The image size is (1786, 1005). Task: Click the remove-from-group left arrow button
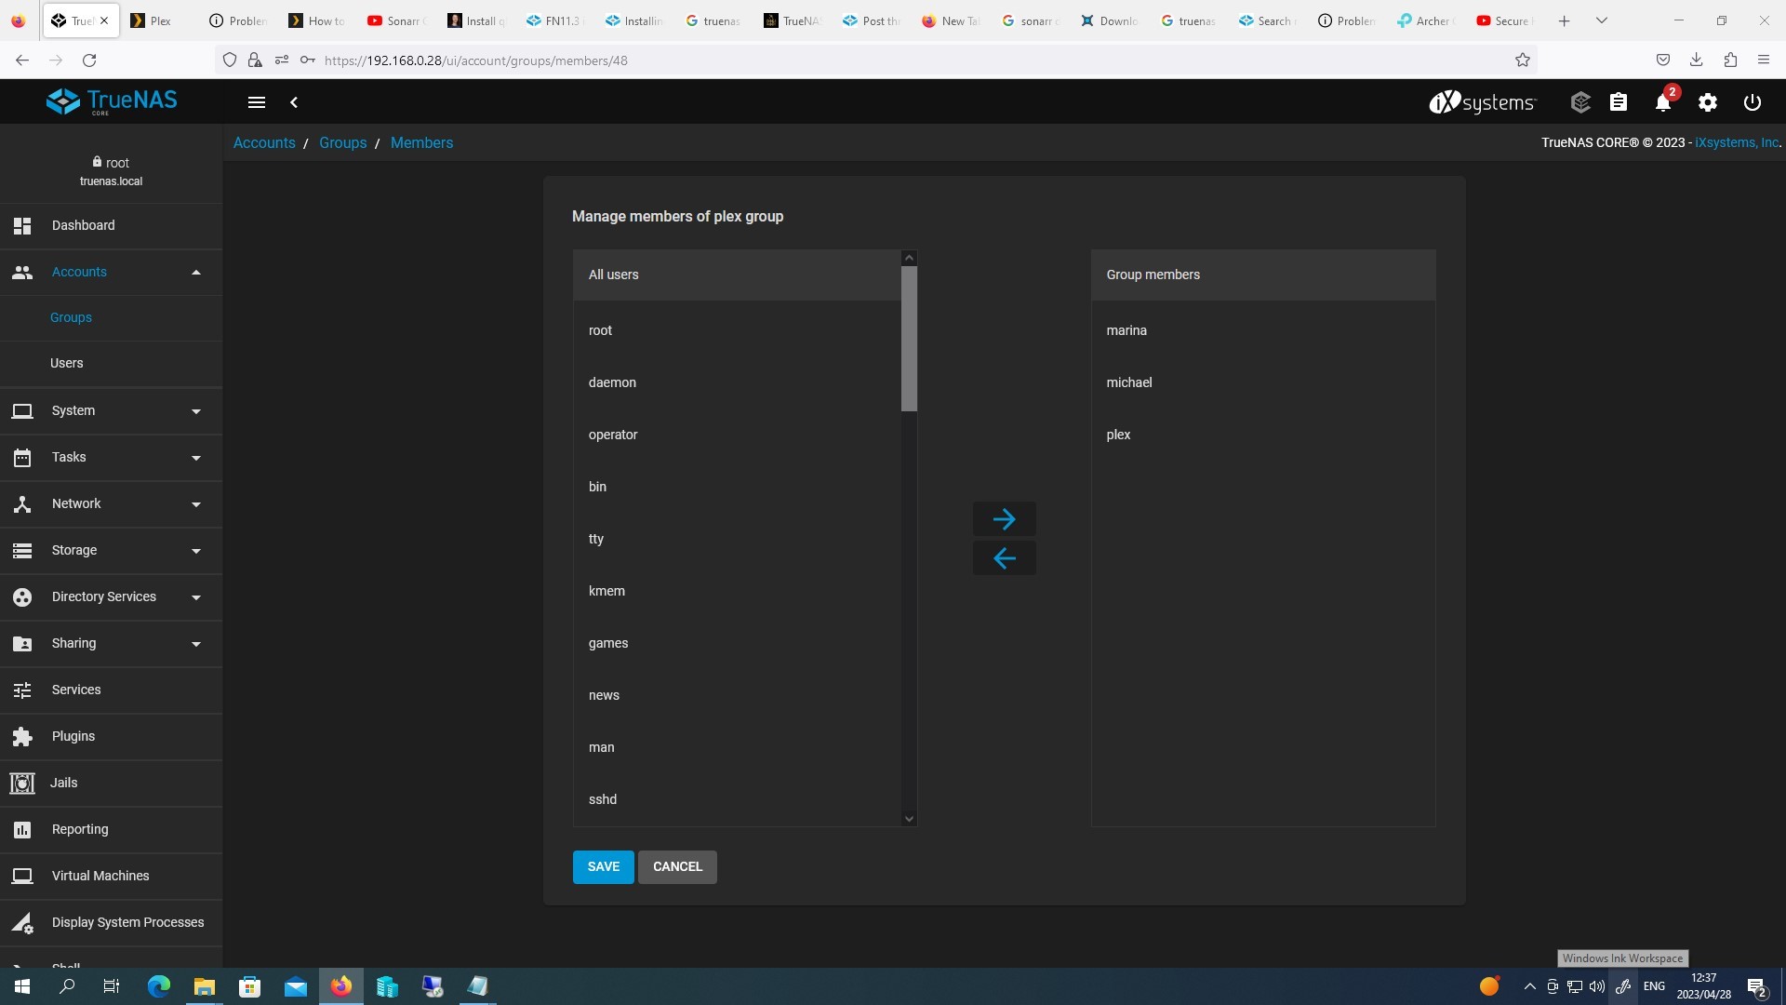point(1004,558)
